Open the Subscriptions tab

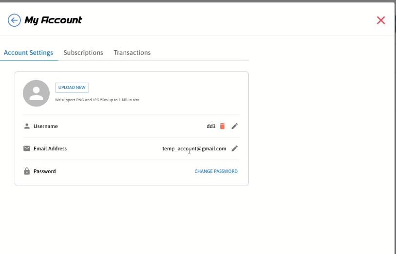pyautogui.click(x=83, y=53)
